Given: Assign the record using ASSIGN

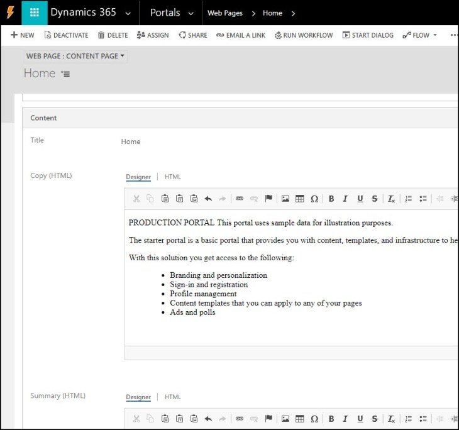Looking at the screenshot, I should click(153, 35).
